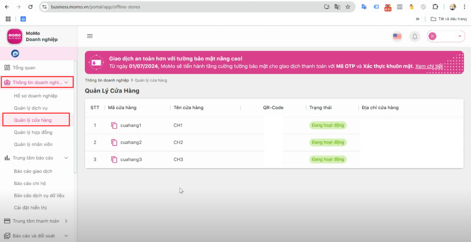Viewport: 471px width, 242px height.
Task: Collapse the Báo cáo và đối soát chevron
Action: [x=66, y=236]
